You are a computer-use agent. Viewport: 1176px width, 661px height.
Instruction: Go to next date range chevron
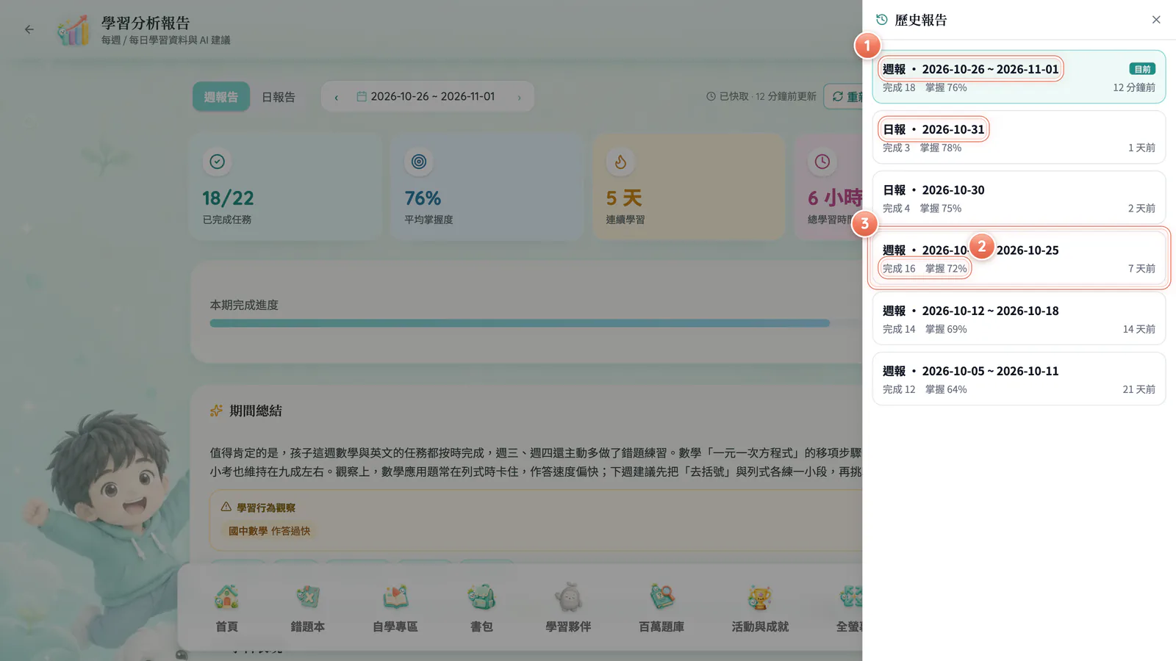519,97
